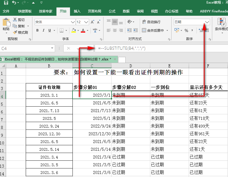Image resolution: width=228 pixels, height=177 pixels.
Task: Switch to the 插入 (Insert) ribbon tab
Action: pos(77,11)
